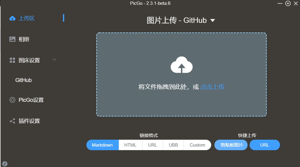Select HTML link format
Screen dimensions: 300x167
pyautogui.click(x=130, y=145)
